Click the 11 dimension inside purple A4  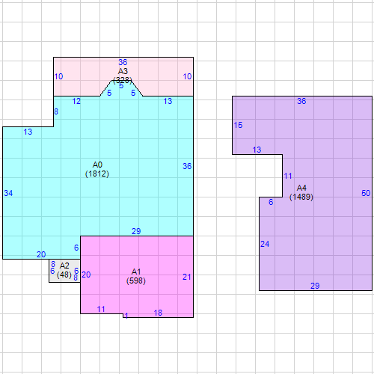[288, 176]
